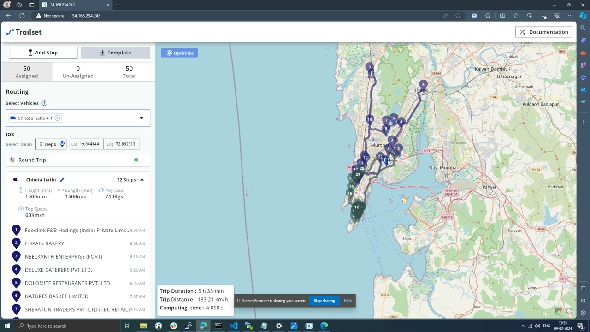The height and width of the screenshot is (332, 590).
Task: Open Visual Studio Code from the taskbar
Action: [234, 326]
